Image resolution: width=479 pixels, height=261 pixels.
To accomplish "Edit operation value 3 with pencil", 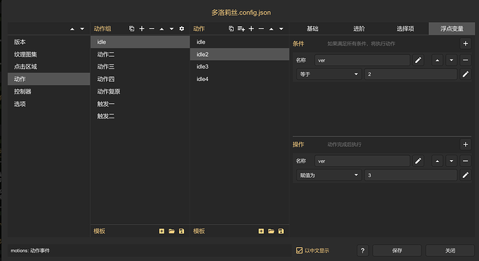I will [466, 175].
